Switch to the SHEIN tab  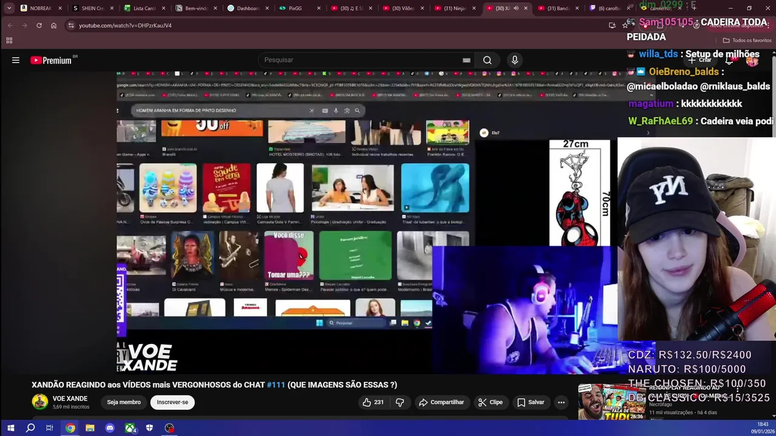[x=92, y=8]
